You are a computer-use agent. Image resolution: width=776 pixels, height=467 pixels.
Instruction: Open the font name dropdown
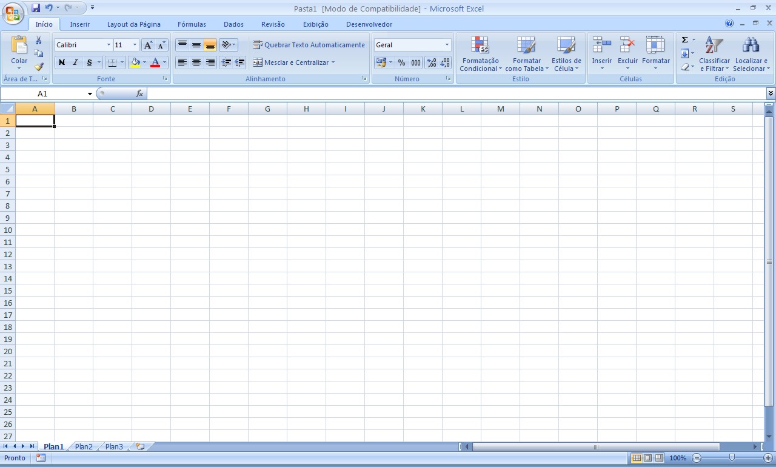(x=109, y=44)
